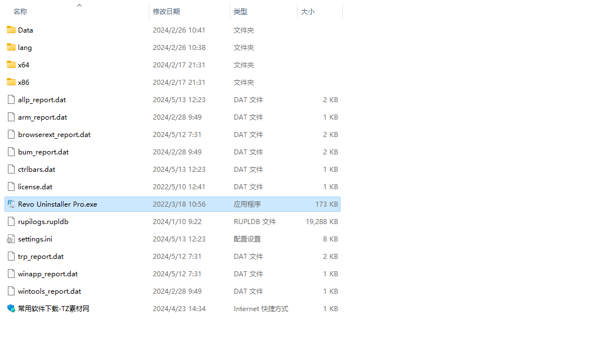The height and width of the screenshot is (342, 595).
Task: Click the x86 folder icon
Action: pyautogui.click(x=11, y=82)
